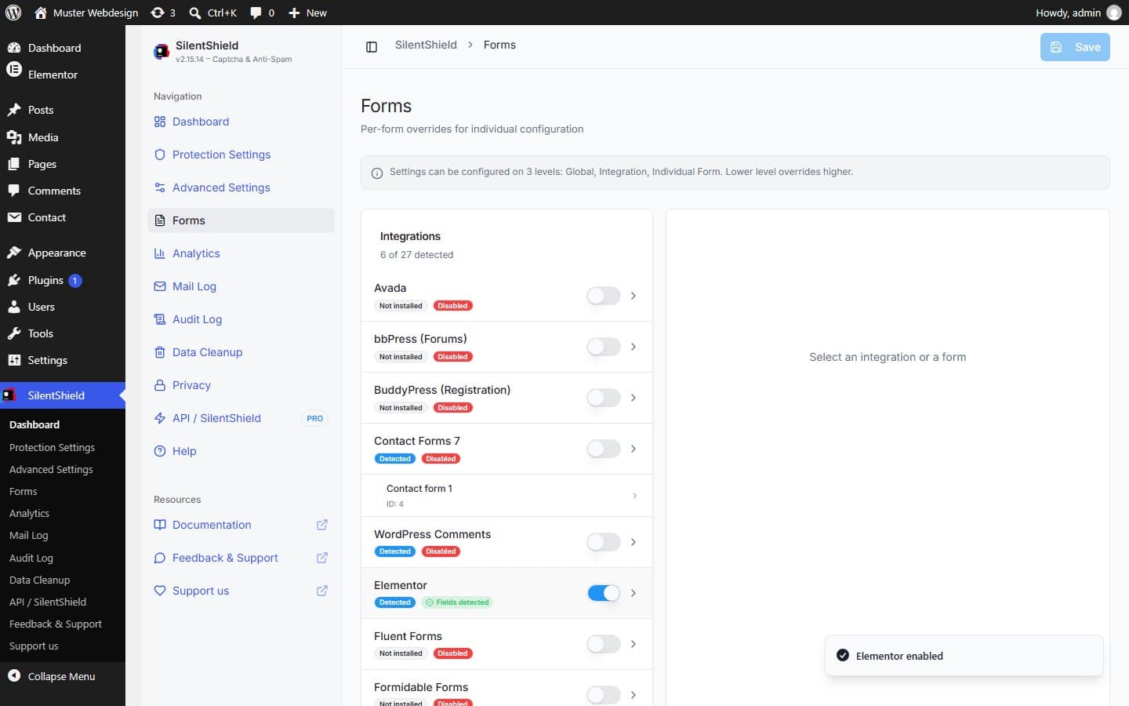Enable the Avada integration toggle

pos(604,296)
